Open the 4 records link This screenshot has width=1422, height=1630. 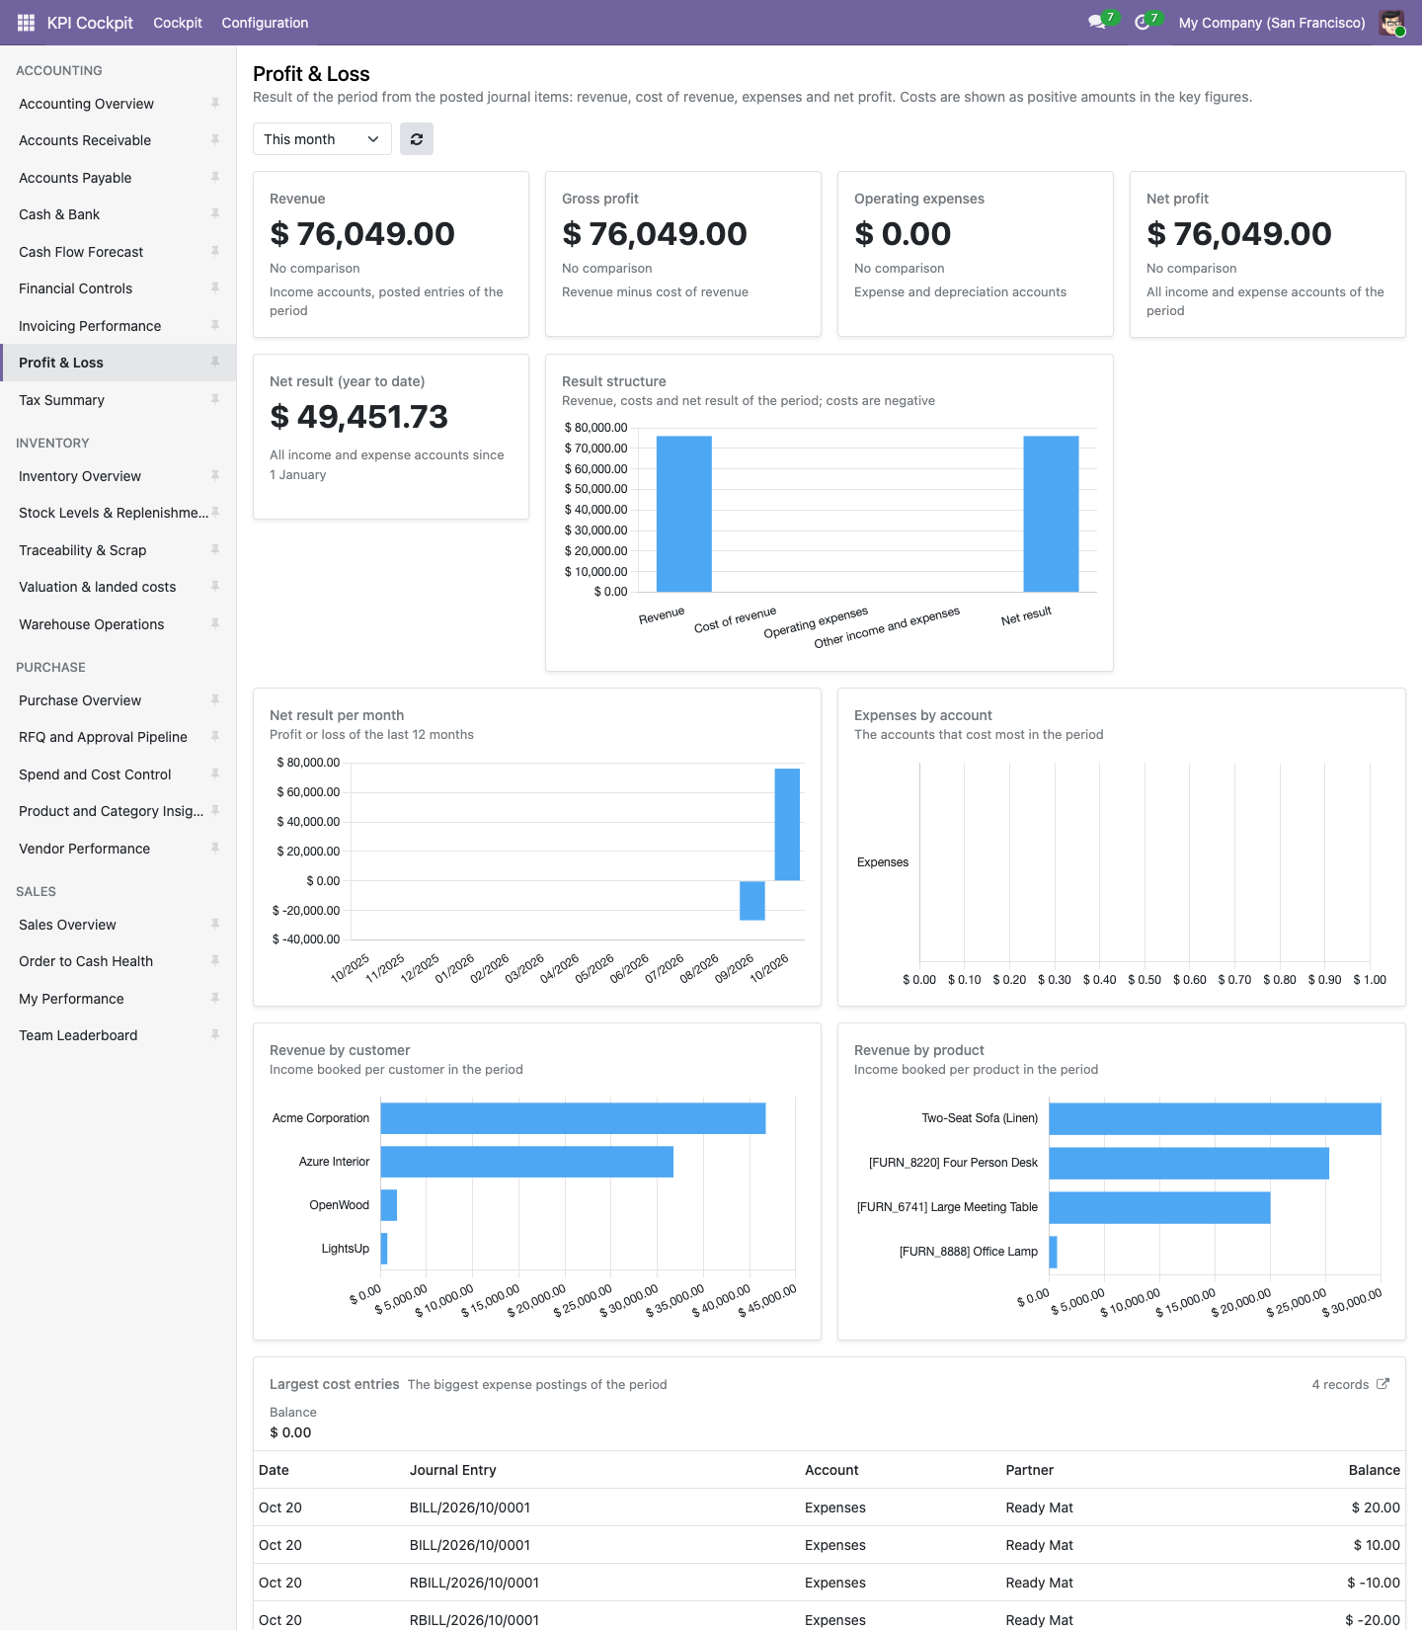[1340, 1384]
